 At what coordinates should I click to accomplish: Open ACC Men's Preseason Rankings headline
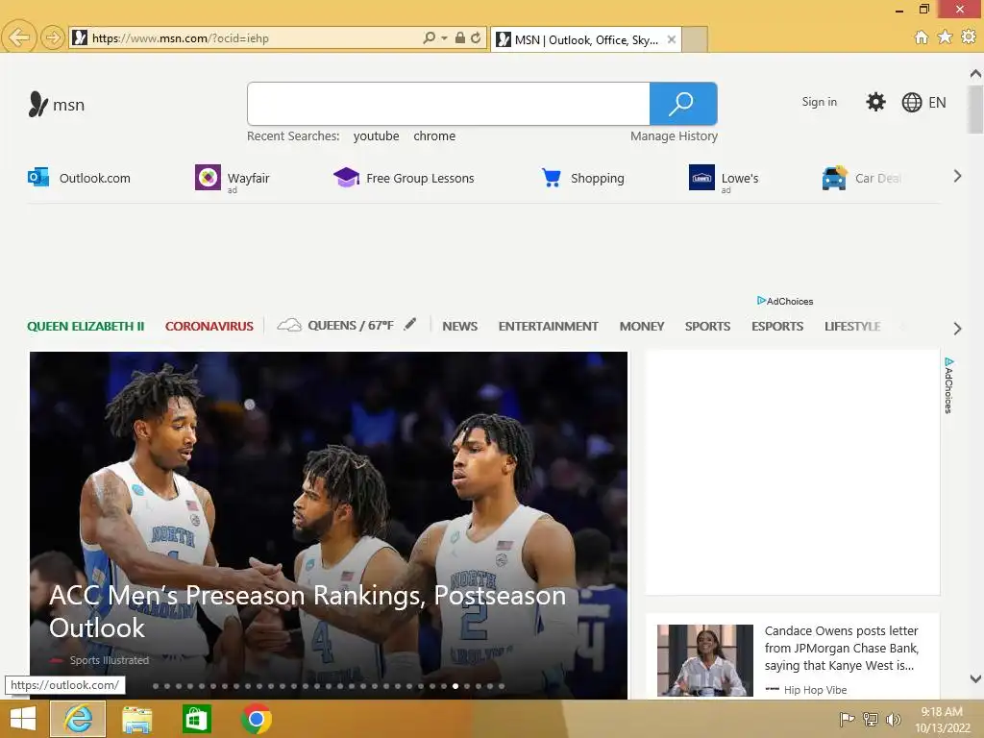tap(307, 611)
